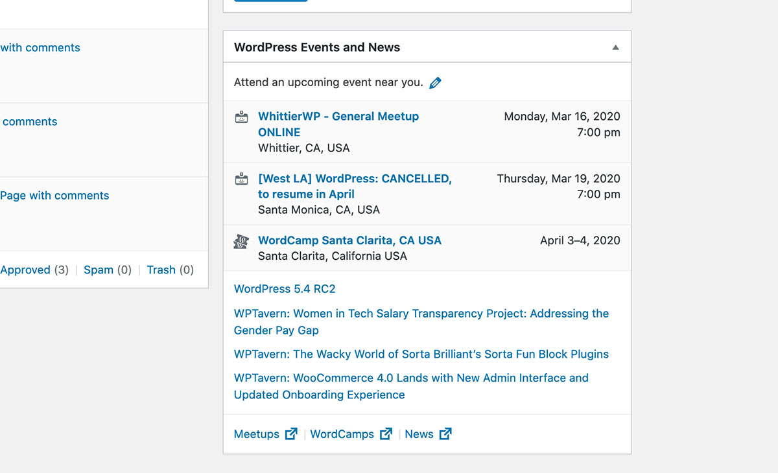Image resolution: width=778 pixels, height=473 pixels.
Task: Click the 'April 3–4, 2020' date text
Action: tap(580, 240)
